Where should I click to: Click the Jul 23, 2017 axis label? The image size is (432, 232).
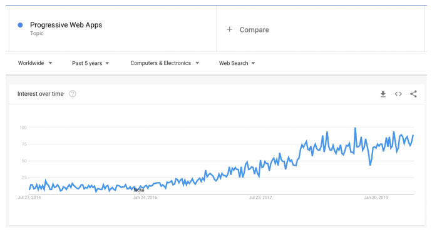[260, 198]
